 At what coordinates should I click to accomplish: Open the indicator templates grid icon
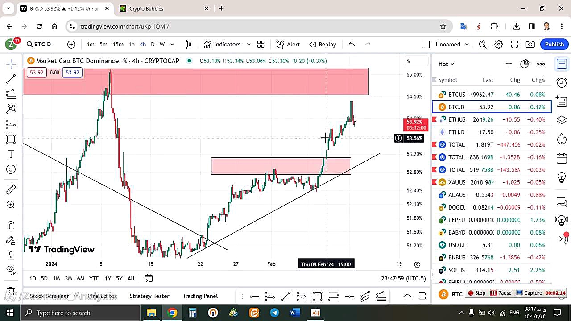click(x=261, y=44)
